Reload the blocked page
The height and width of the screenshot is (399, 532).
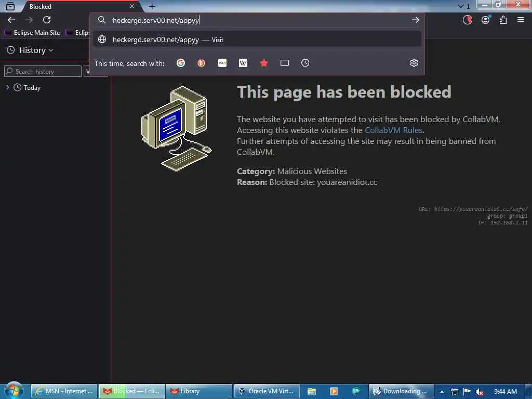47,20
